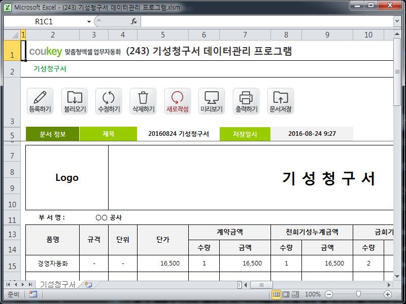
Task: Save document with 문서저장 button
Action: (281, 101)
